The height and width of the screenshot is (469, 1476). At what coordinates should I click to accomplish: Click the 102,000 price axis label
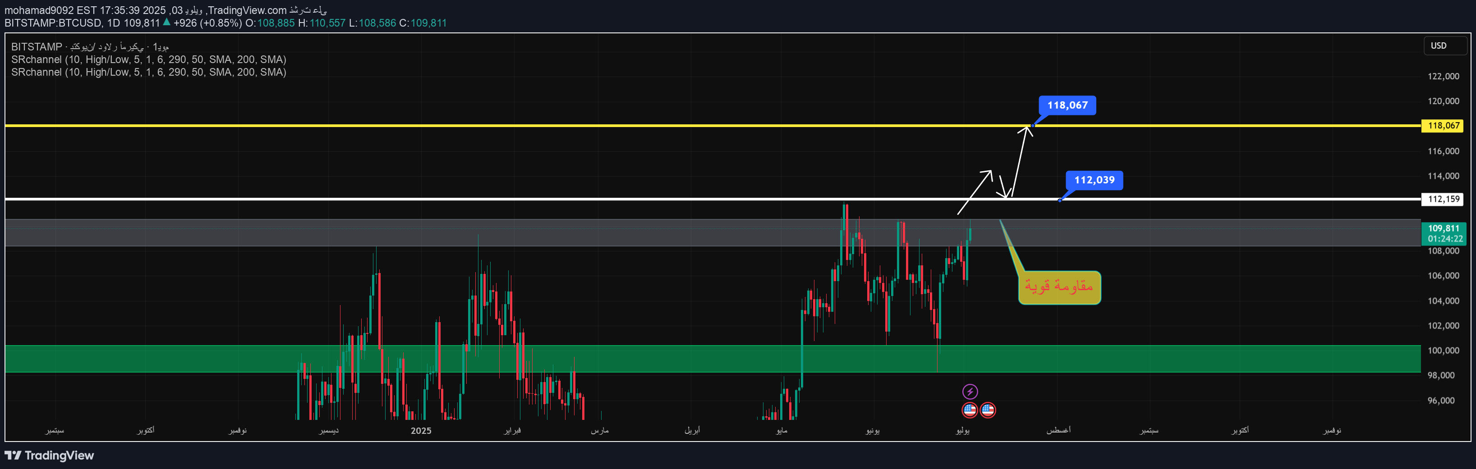point(1444,326)
